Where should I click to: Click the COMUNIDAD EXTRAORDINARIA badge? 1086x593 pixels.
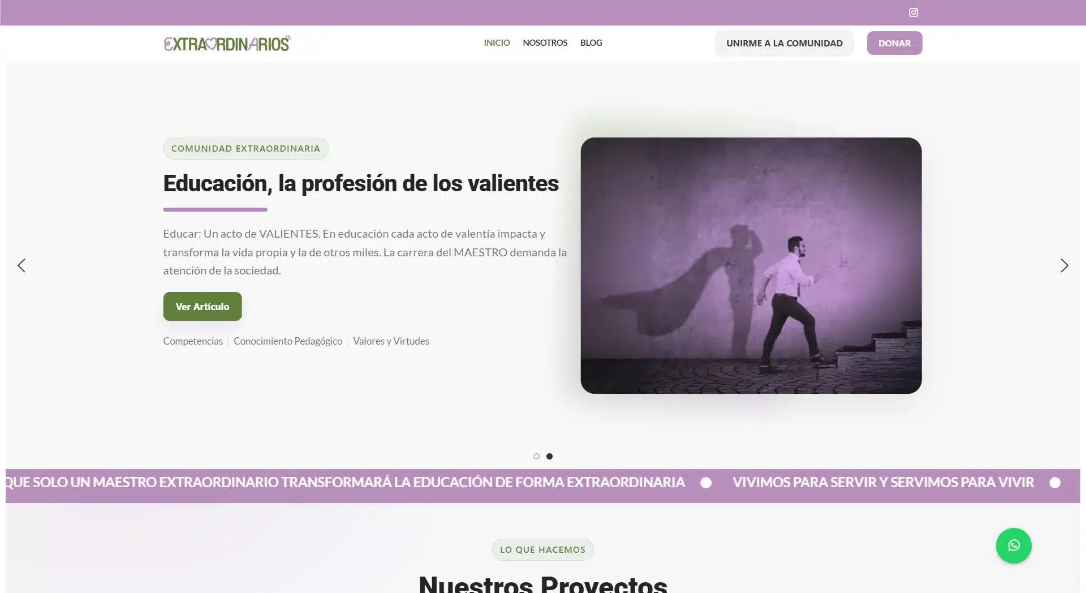click(245, 148)
